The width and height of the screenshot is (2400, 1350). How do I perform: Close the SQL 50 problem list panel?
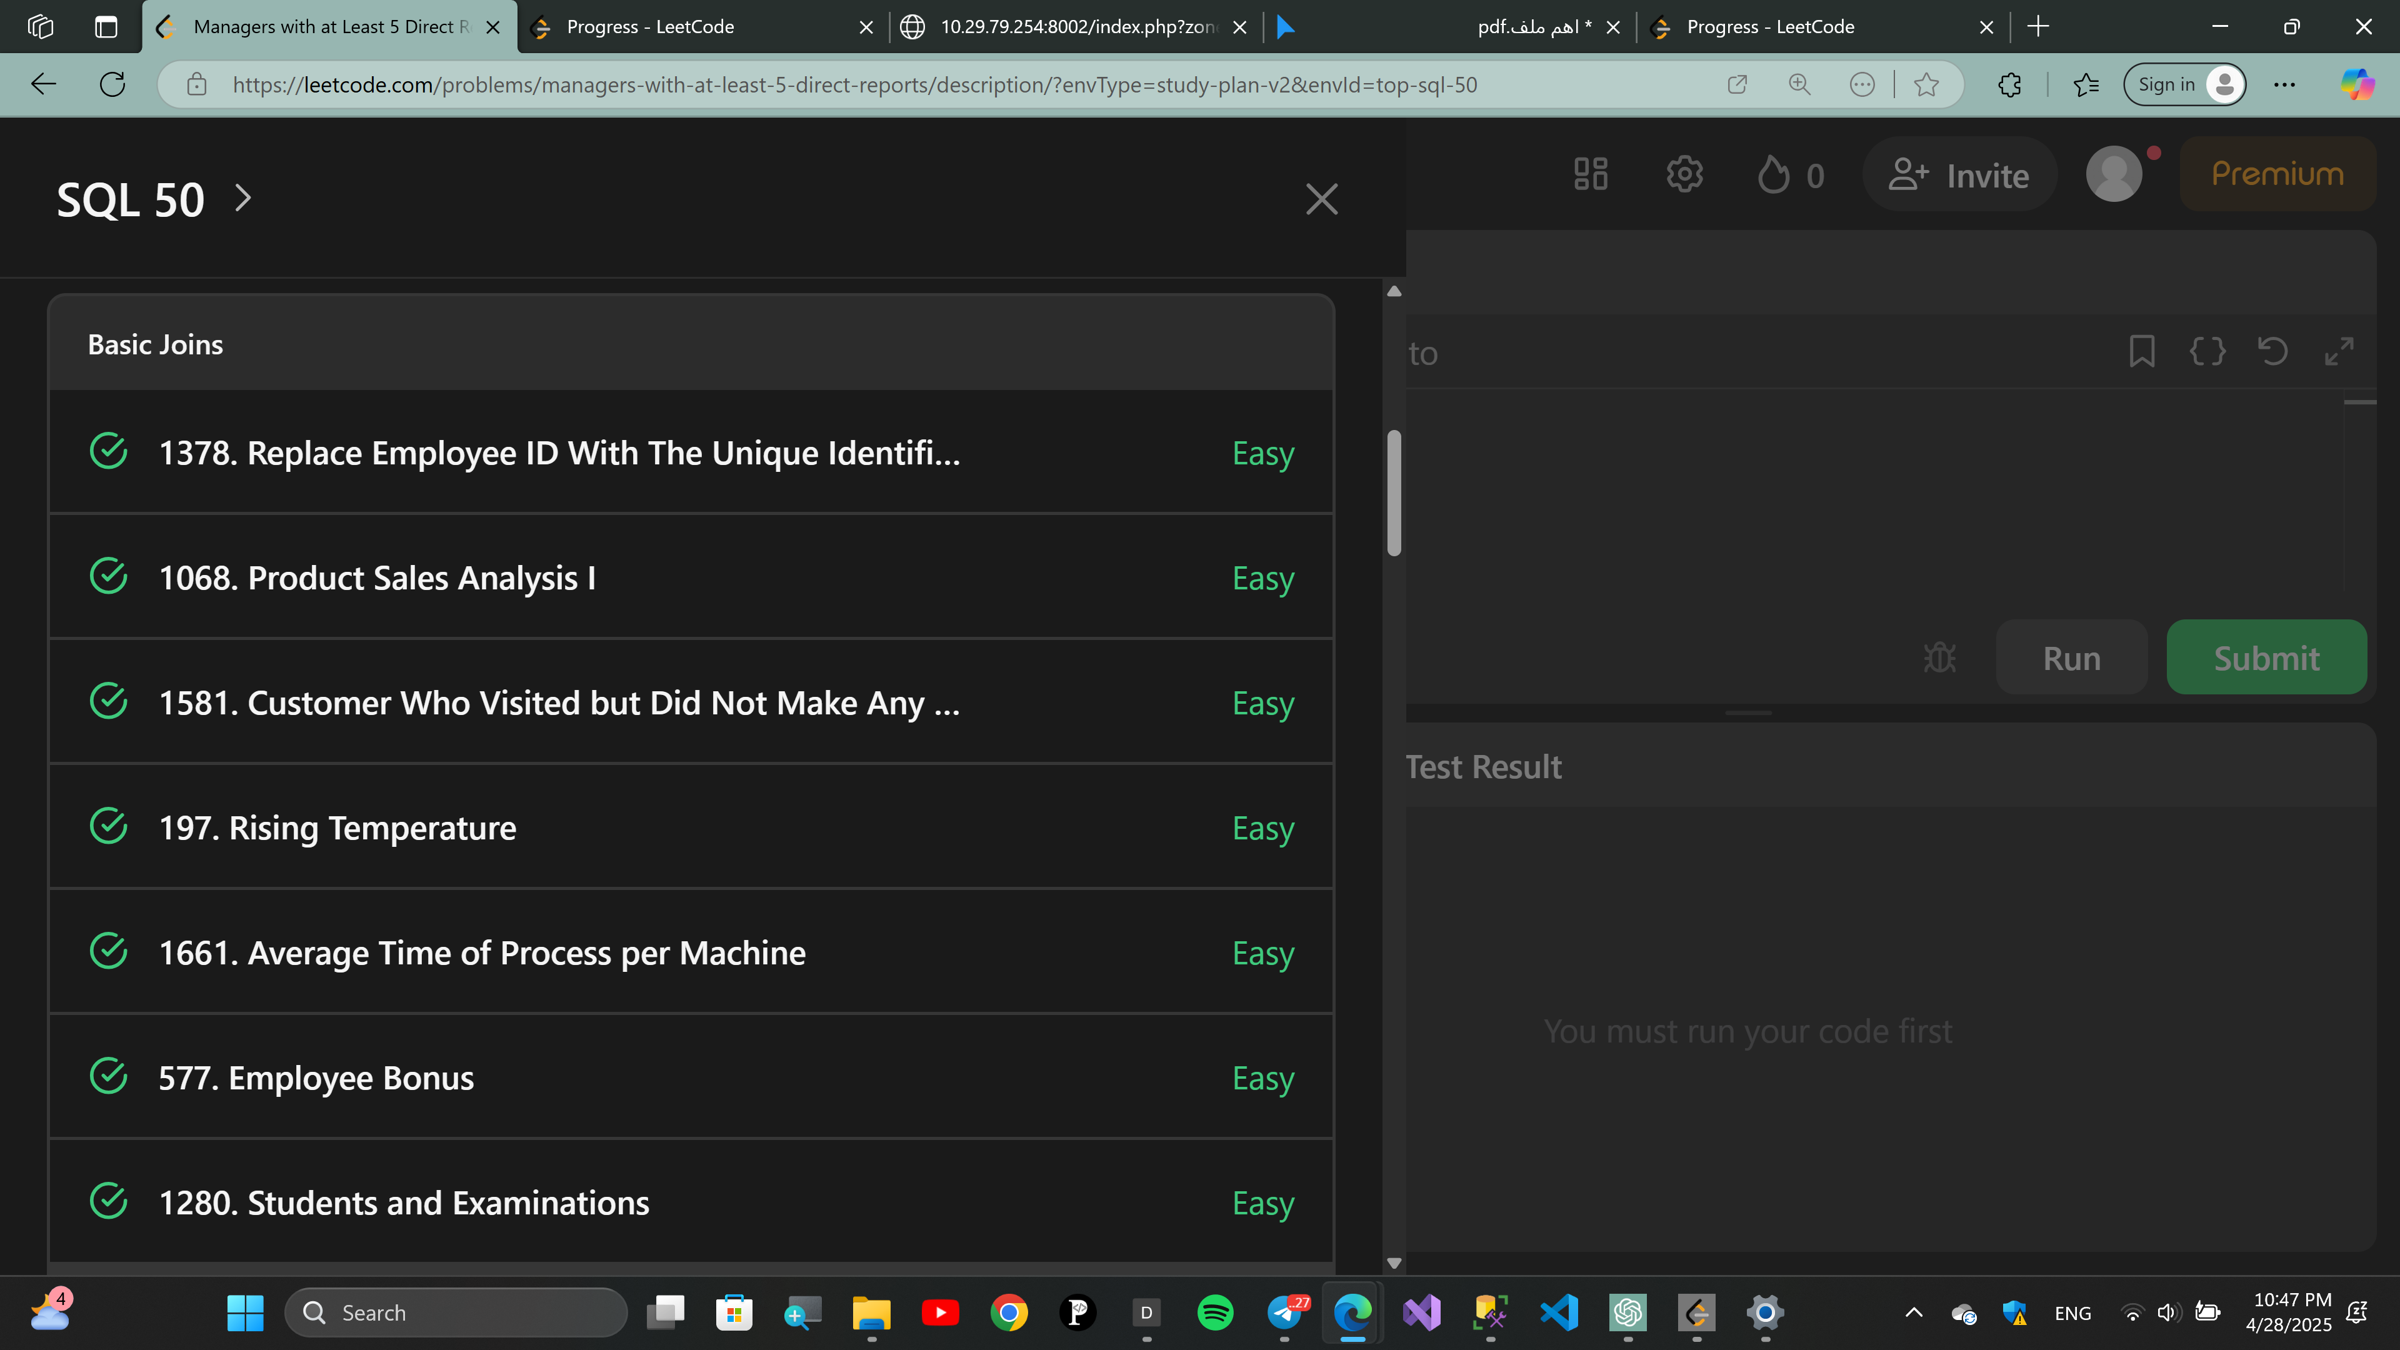[1321, 199]
